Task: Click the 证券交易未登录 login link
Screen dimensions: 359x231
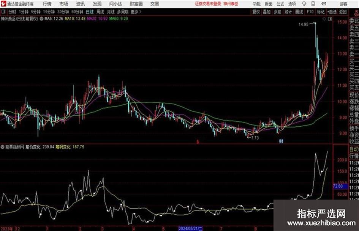Action: click(x=208, y=4)
